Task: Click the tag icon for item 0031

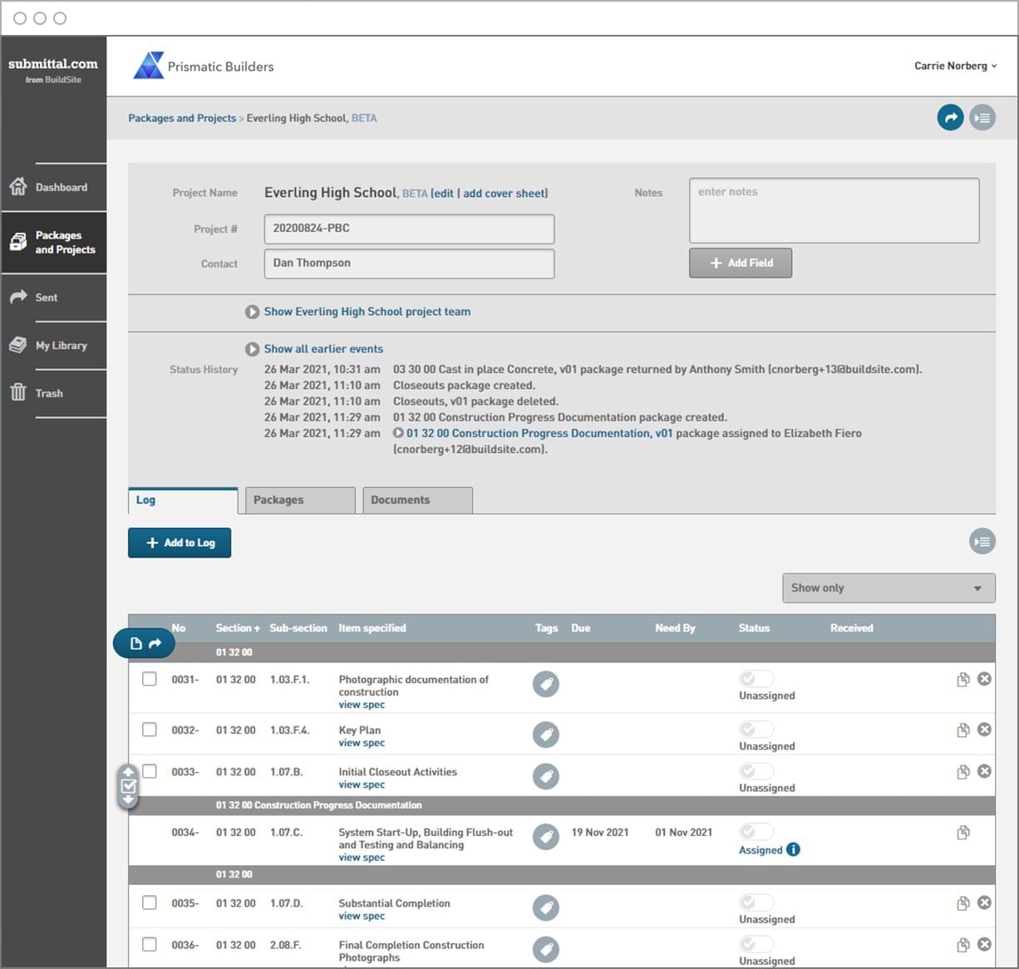Action: 545,684
